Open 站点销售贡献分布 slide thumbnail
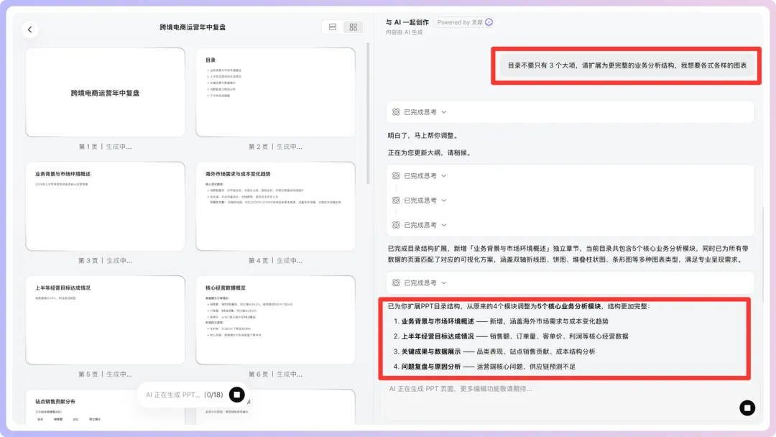The image size is (776, 437). (106, 407)
